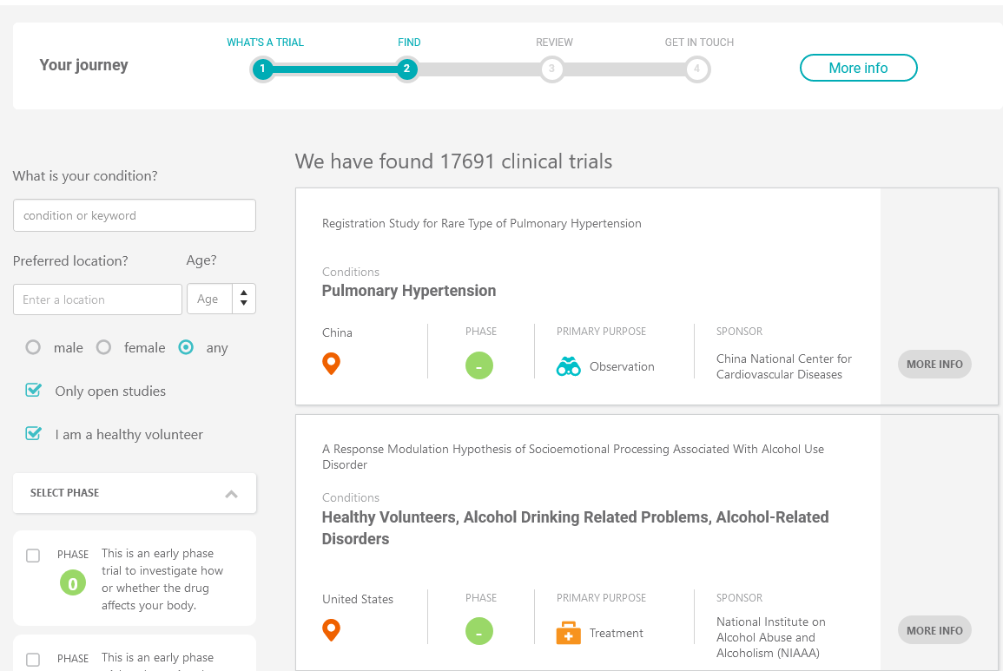Image resolution: width=1003 pixels, height=671 pixels.
Task: Select the female radio button
Action: tap(103, 347)
